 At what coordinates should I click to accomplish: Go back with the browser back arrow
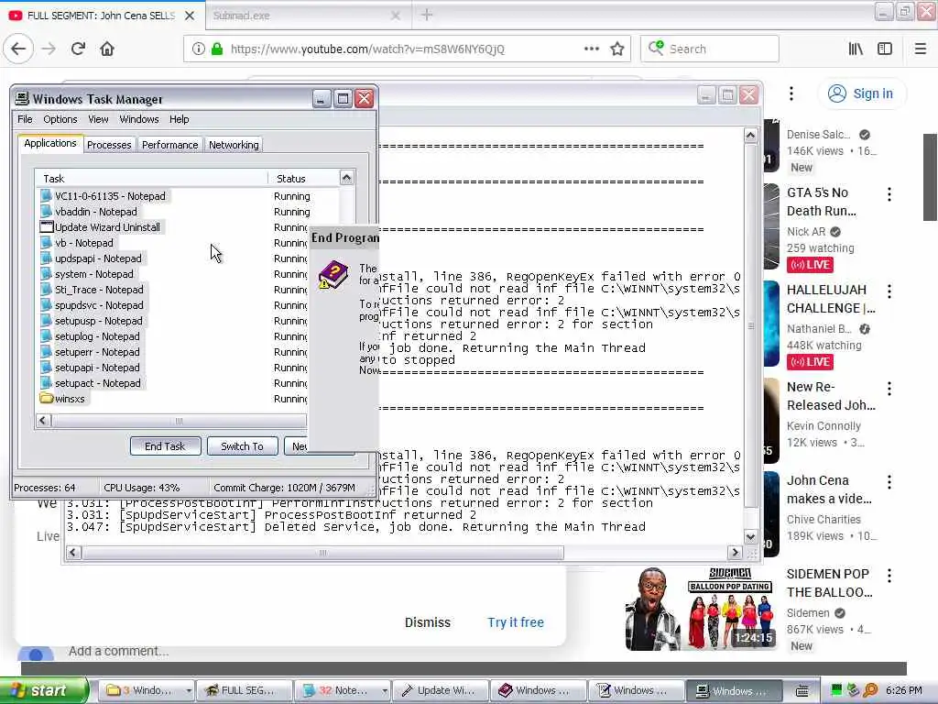[x=18, y=49]
